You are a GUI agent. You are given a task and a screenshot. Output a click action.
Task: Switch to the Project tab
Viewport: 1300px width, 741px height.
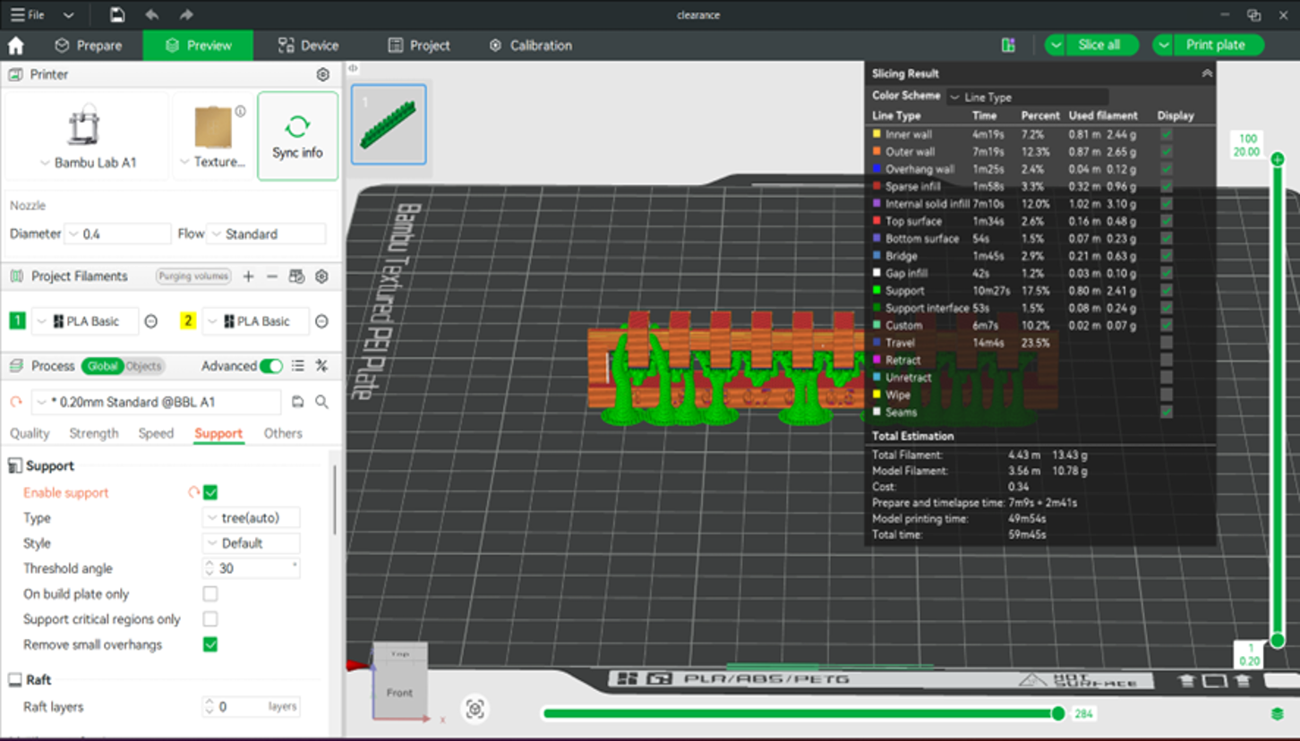click(x=419, y=46)
